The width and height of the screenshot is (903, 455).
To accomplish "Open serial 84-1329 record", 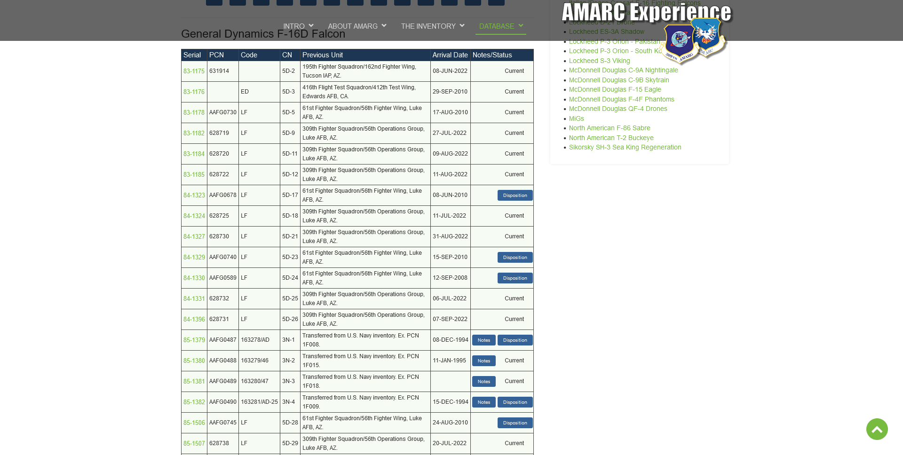I will click(x=194, y=257).
